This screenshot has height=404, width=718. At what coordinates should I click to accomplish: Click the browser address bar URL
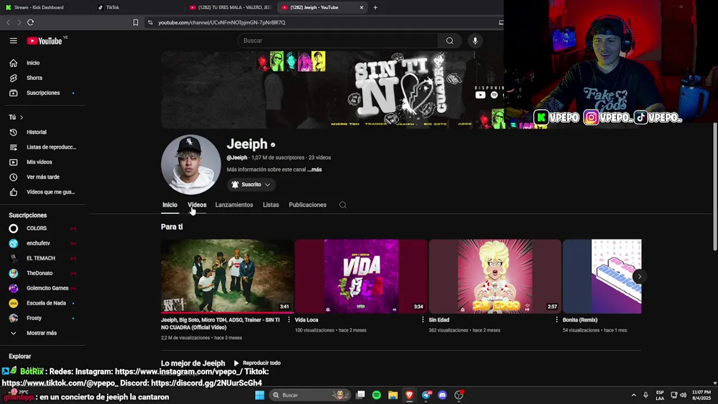click(222, 22)
